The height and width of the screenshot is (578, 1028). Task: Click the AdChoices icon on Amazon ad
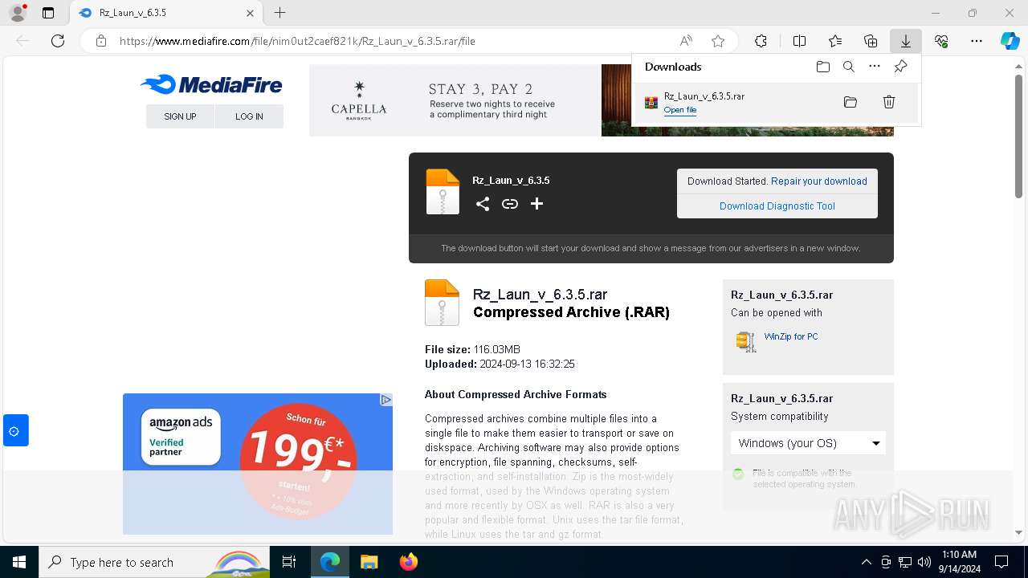385,400
